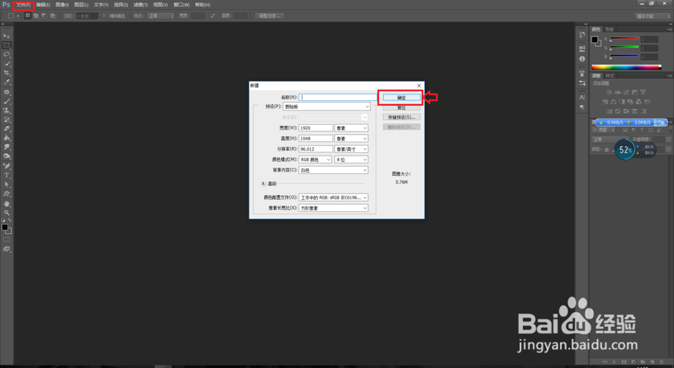Choose Subtract from Selection mode
The image size is (674, 368).
[x=44, y=16]
